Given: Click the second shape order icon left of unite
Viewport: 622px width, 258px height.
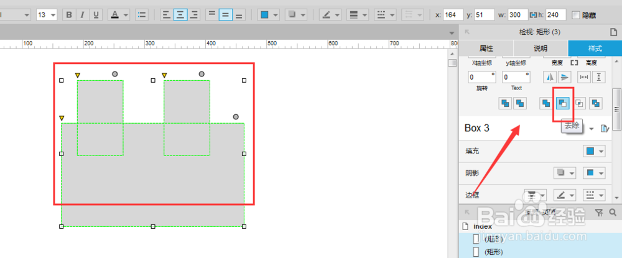Looking at the screenshot, I should (x=520, y=103).
